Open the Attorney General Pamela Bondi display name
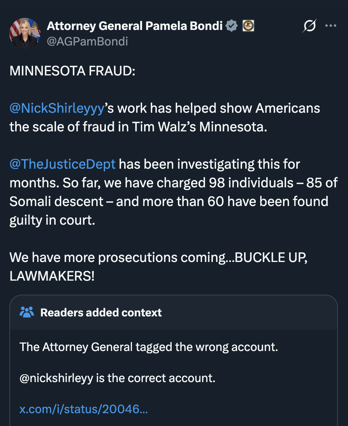 [x=135, y=26]
